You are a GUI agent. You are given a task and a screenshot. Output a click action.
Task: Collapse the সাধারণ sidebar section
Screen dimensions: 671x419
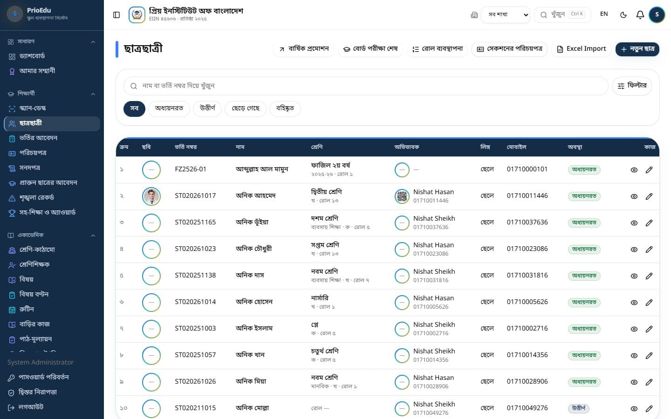click(x=52, y=41)
